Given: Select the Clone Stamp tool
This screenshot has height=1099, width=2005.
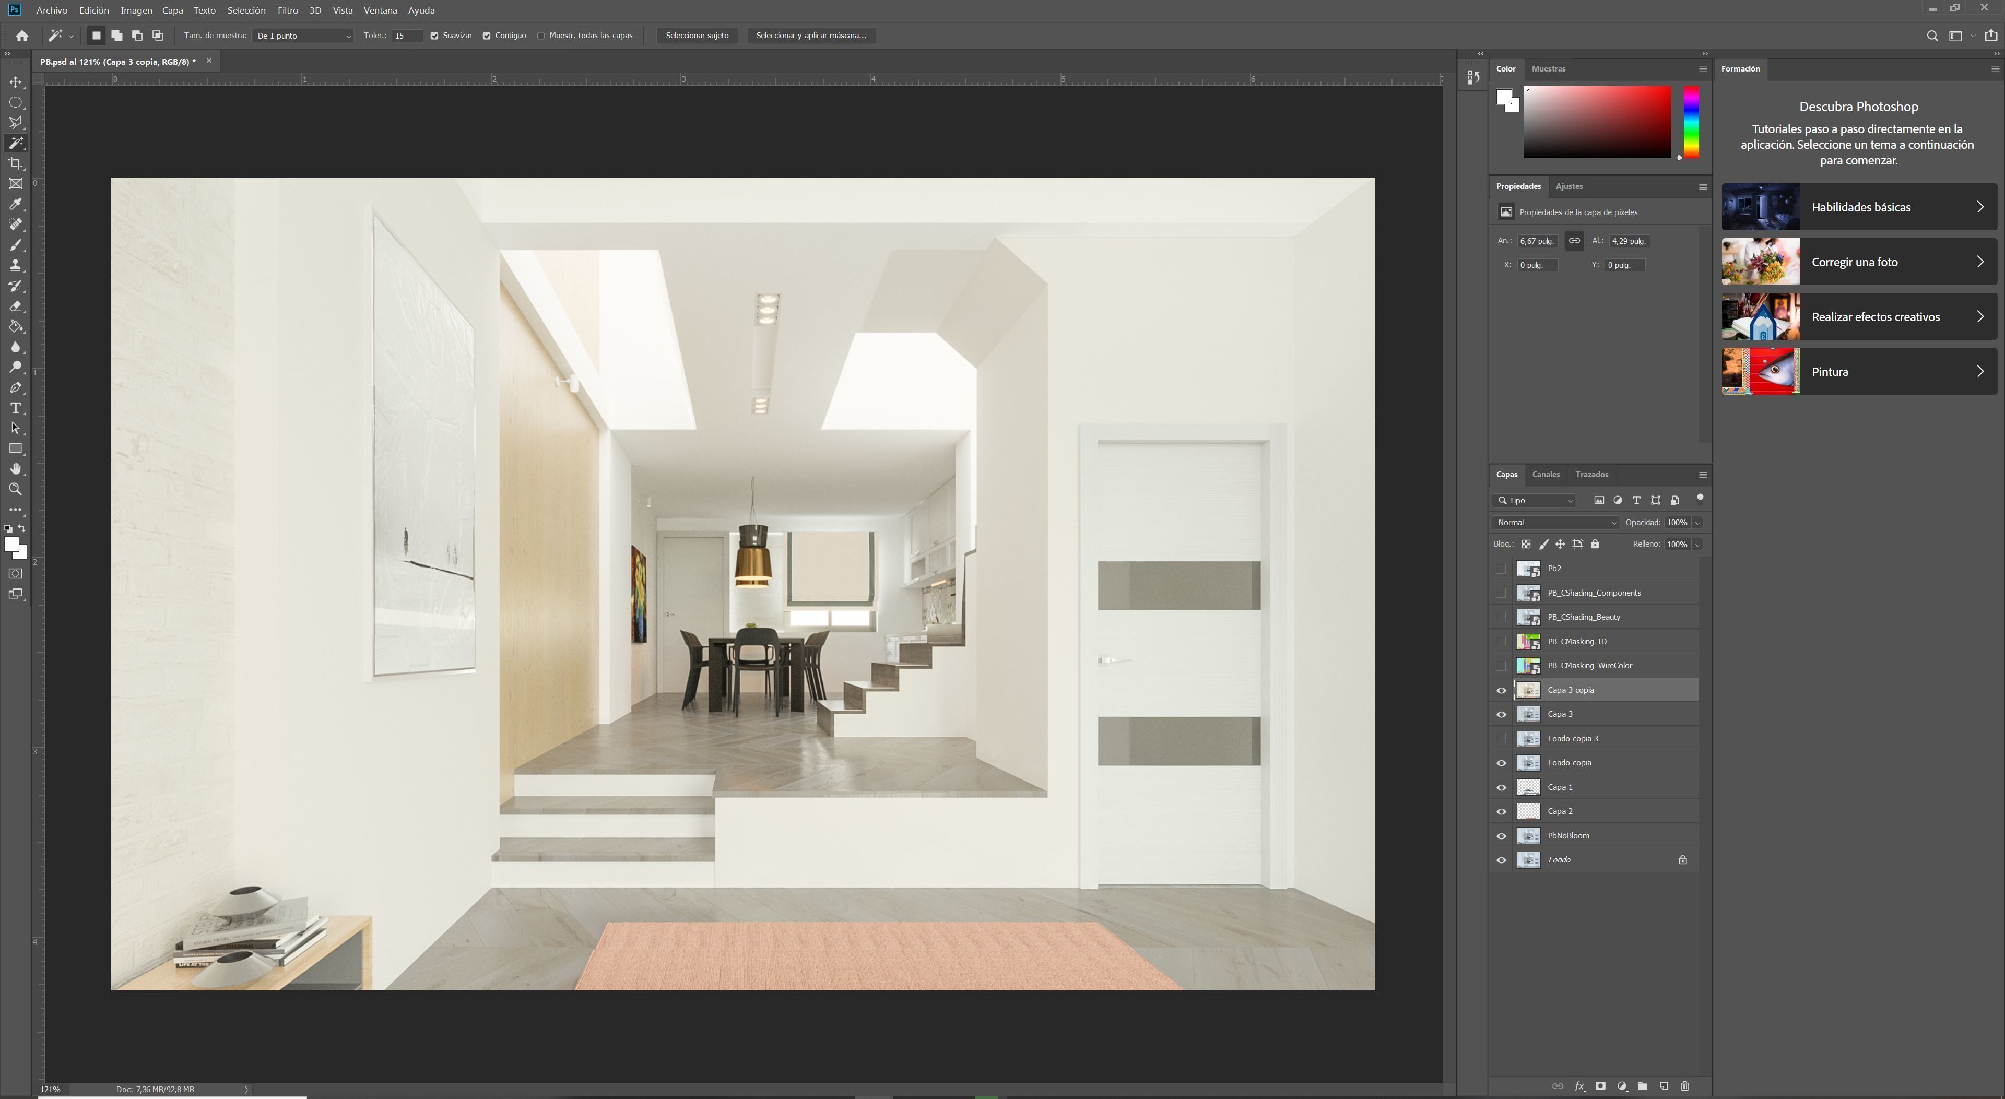Looking at the screenshot, I should 16,265.
